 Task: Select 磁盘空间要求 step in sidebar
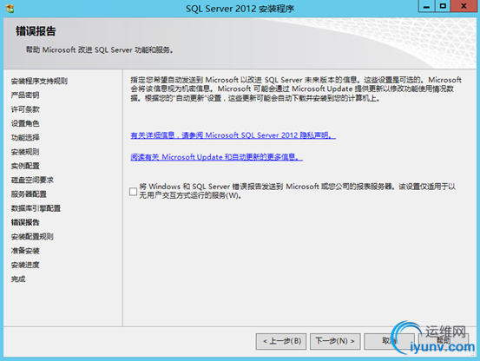point(32,180)
